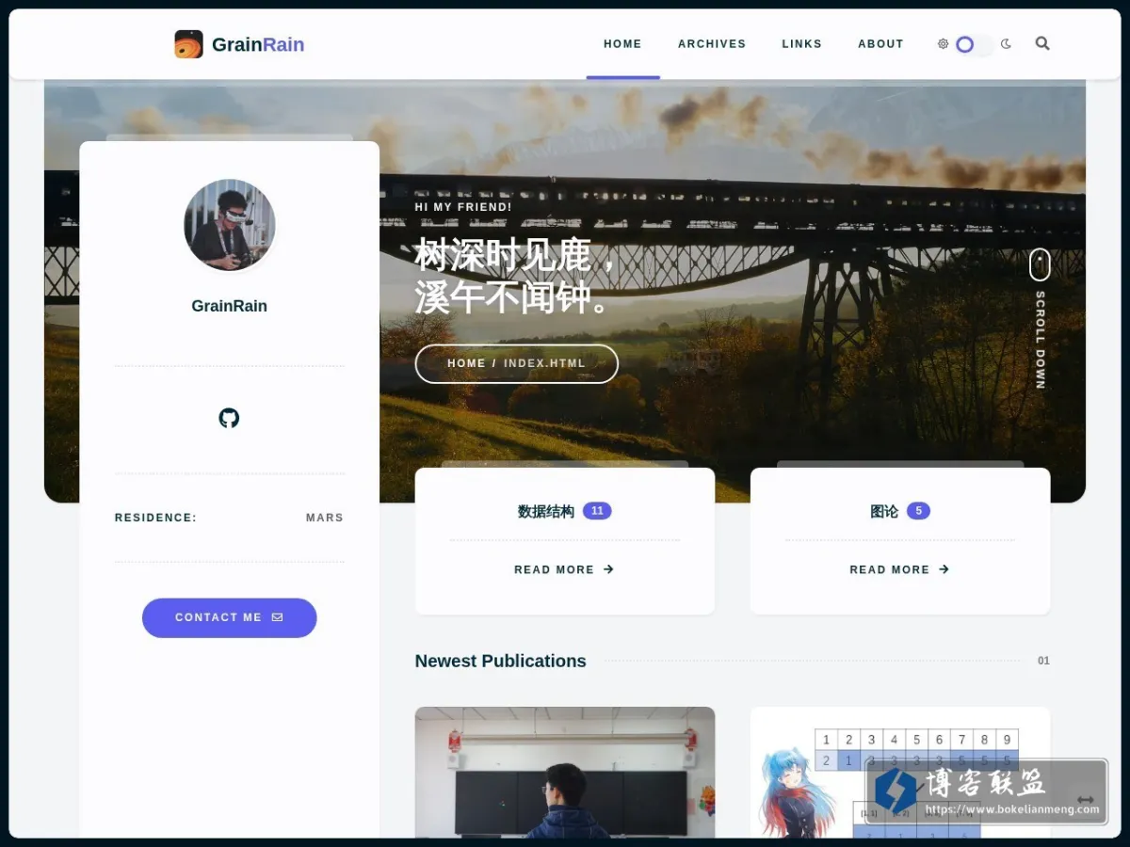
Task: Go to the Home menu item
Action: coord(622,44)
